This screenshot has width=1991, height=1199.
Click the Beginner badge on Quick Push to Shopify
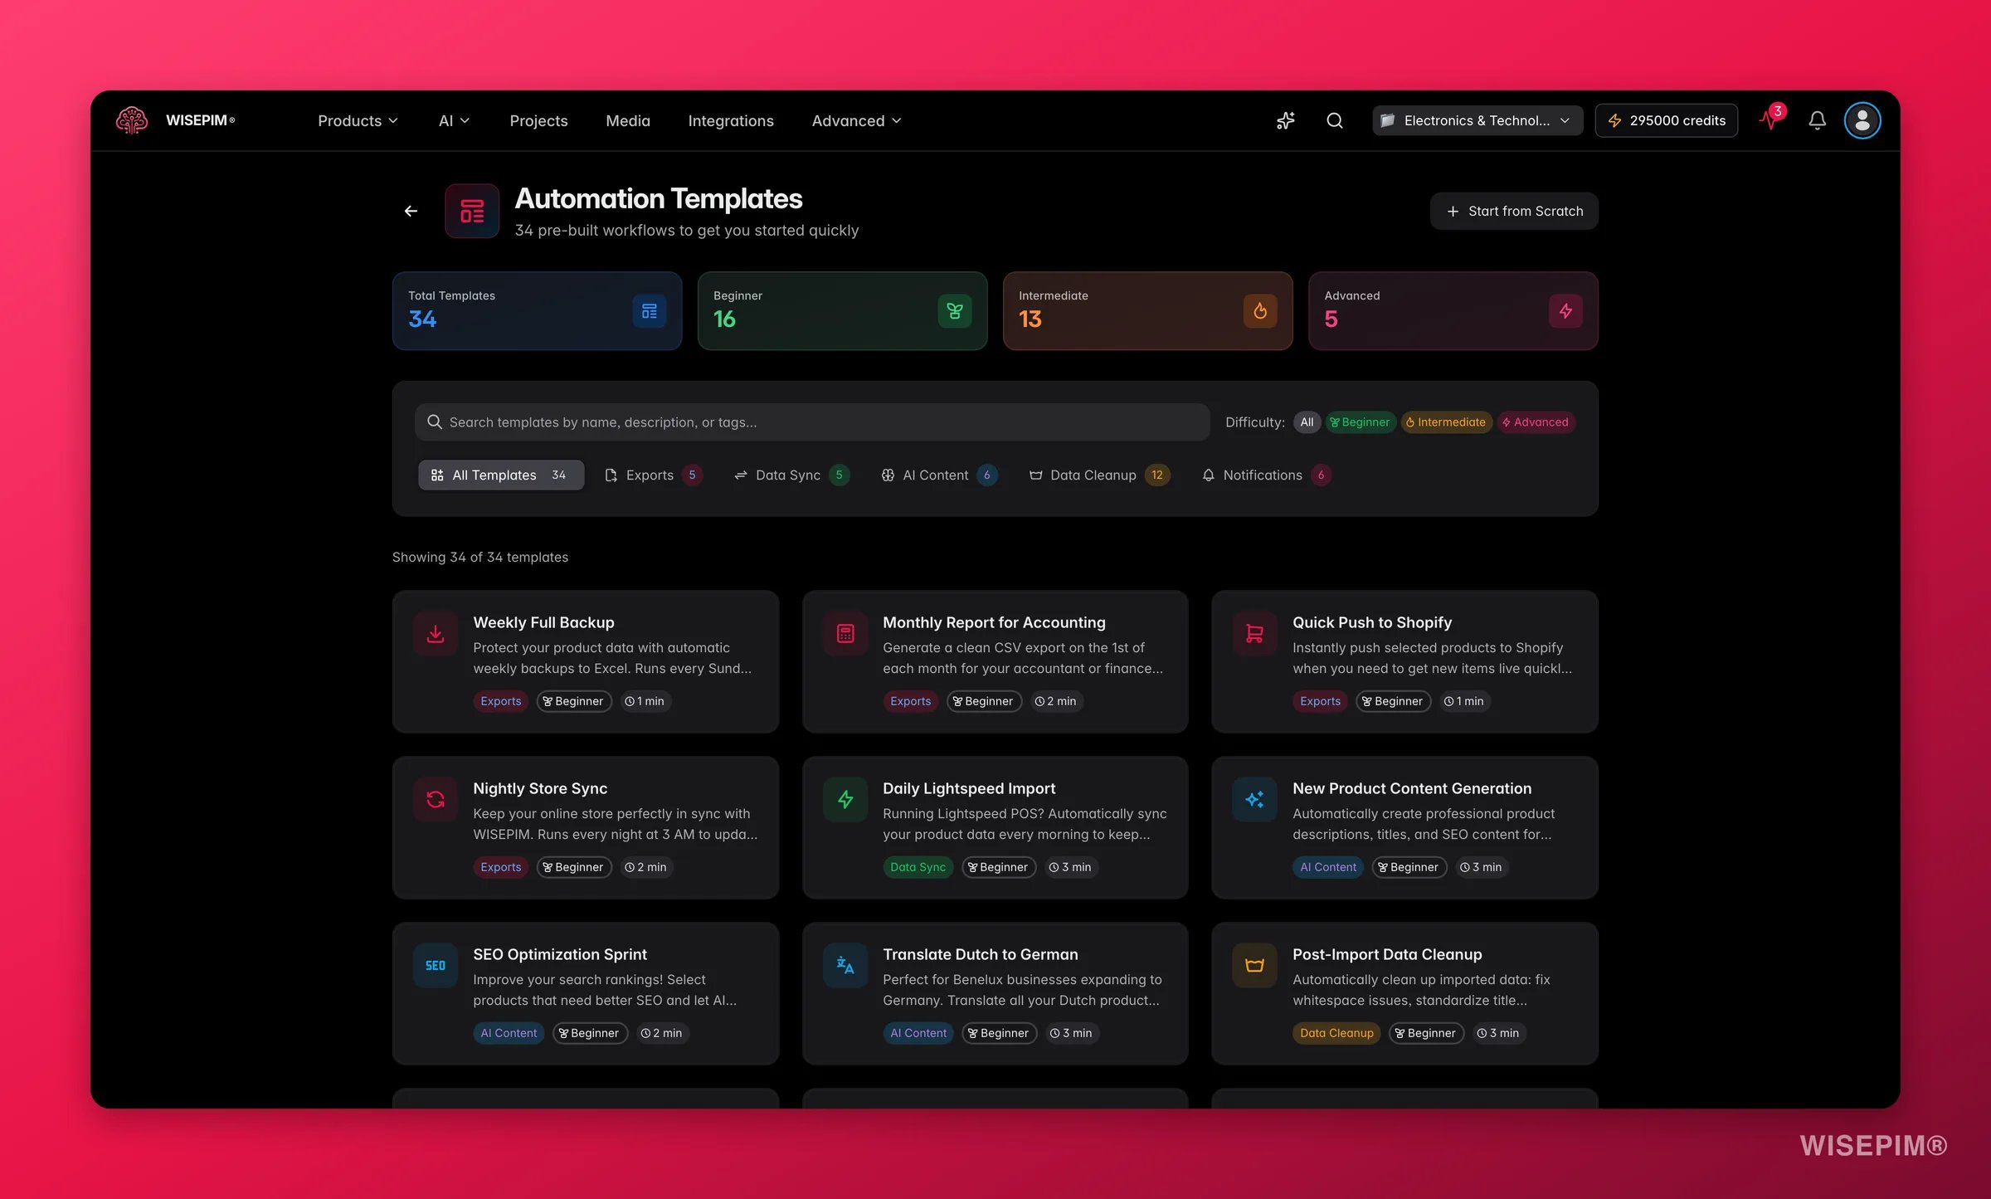(x=1393, y=701)
